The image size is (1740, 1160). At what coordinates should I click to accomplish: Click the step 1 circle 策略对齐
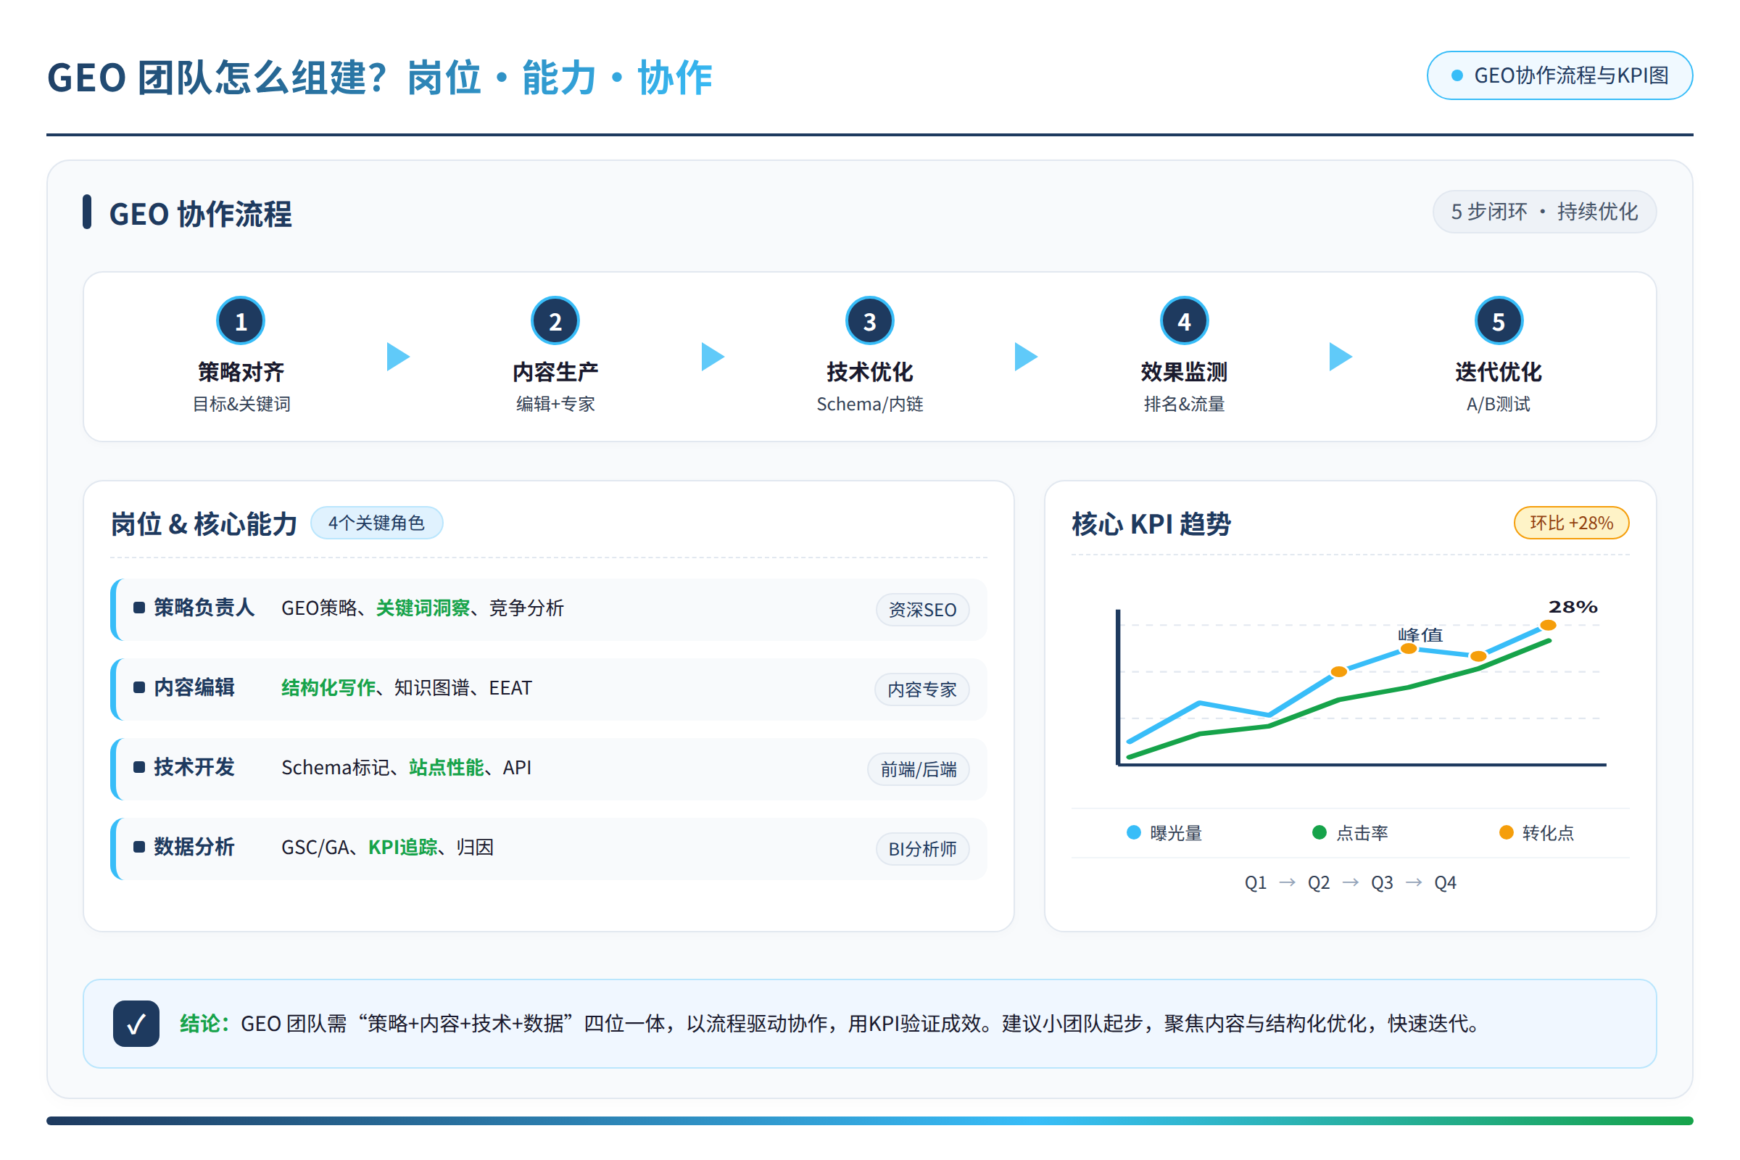(241, 321)
